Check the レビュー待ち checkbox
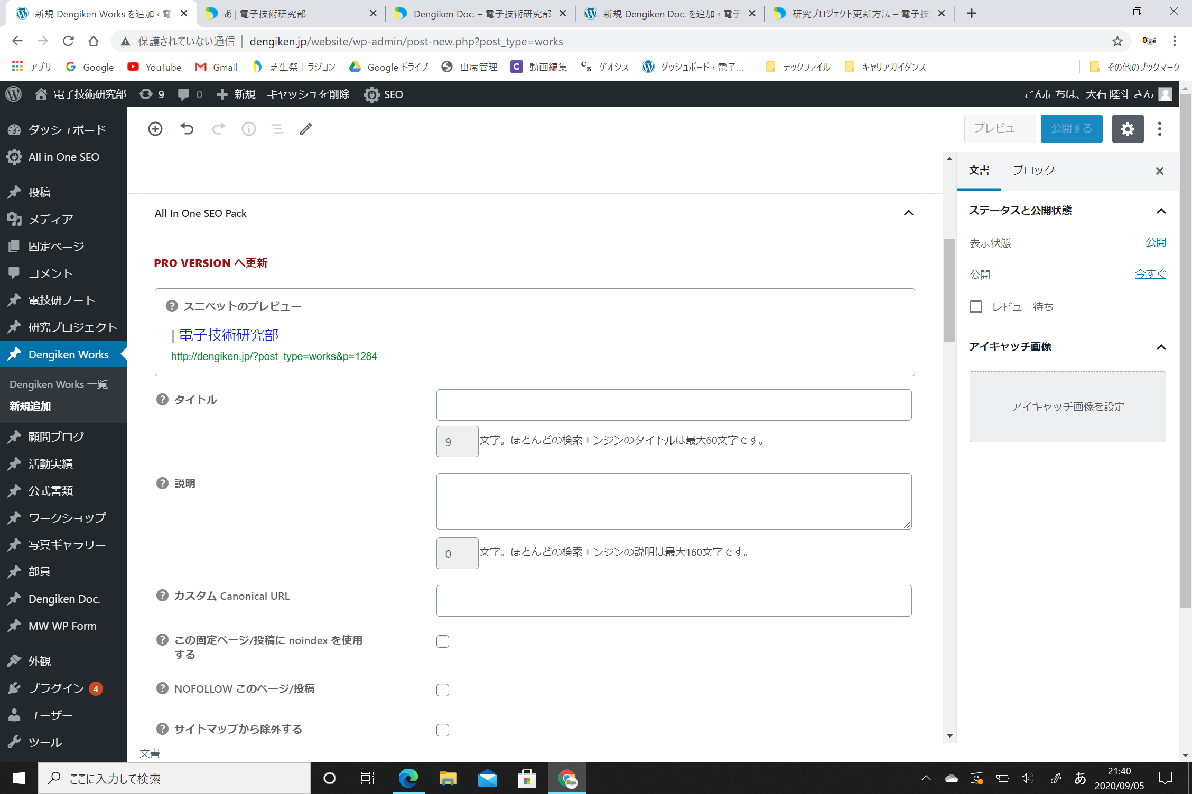Screen dimensions: 1192x794 point(976,307)
